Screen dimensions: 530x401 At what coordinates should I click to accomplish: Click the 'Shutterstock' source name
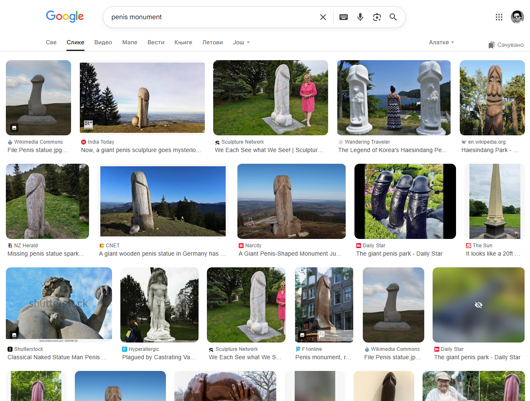29,349
